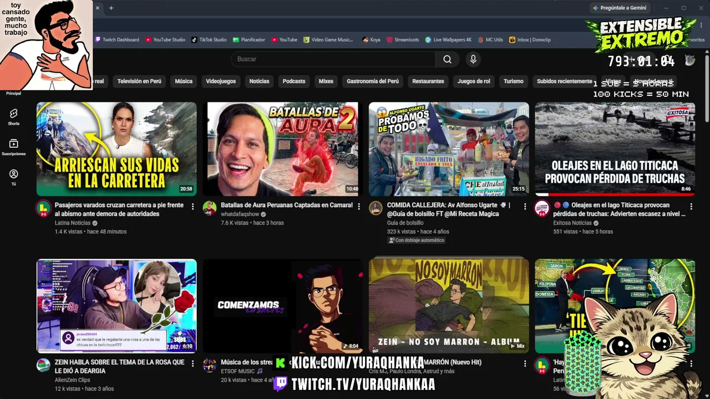This screenshot has width=710, height=399.
Task: Go to the Exitosa Noticias channel name
Action: coord(572,223)
